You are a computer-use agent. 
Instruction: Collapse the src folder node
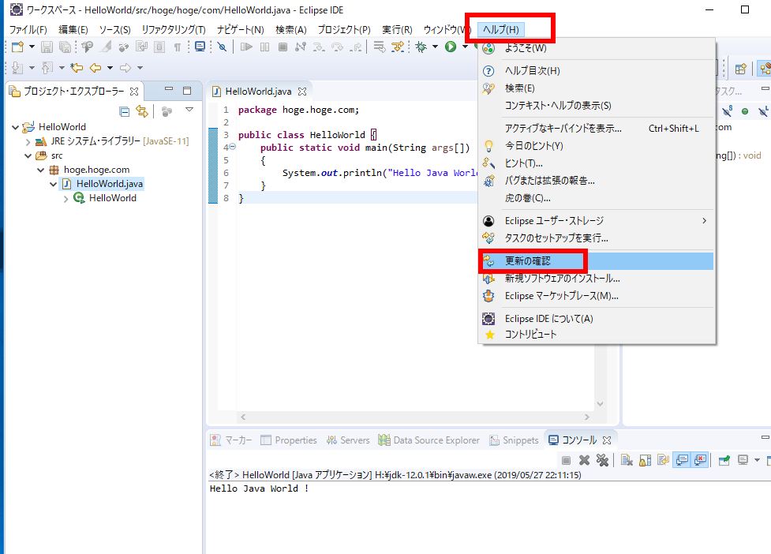pyautogui.click(x=28, y=155)
